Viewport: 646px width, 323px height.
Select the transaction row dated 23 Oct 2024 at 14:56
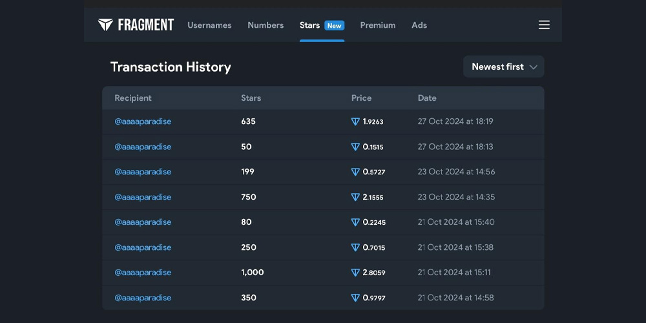pyautogui.click(x=323, y=172)
